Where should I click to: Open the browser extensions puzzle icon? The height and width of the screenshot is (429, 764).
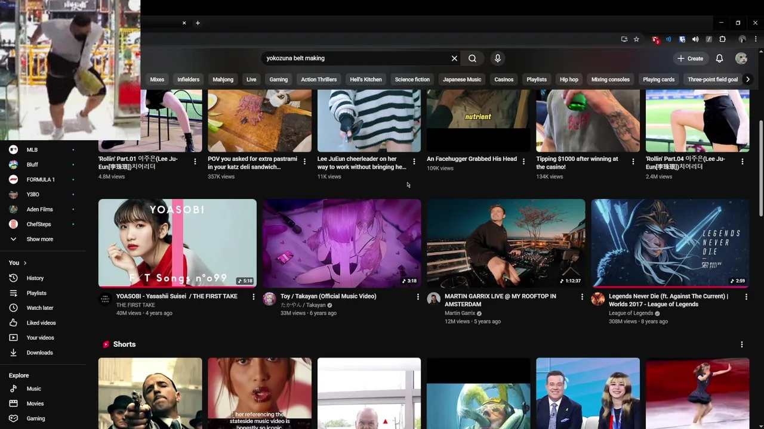pos(722,39)
